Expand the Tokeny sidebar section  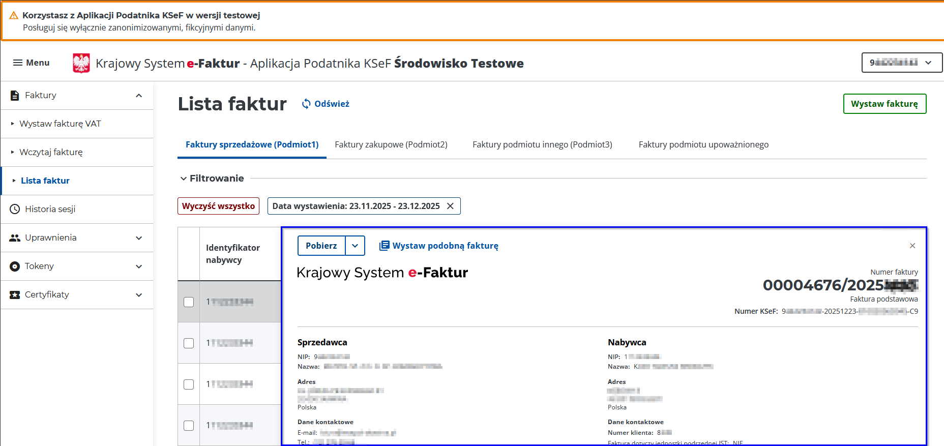[139, 266]
